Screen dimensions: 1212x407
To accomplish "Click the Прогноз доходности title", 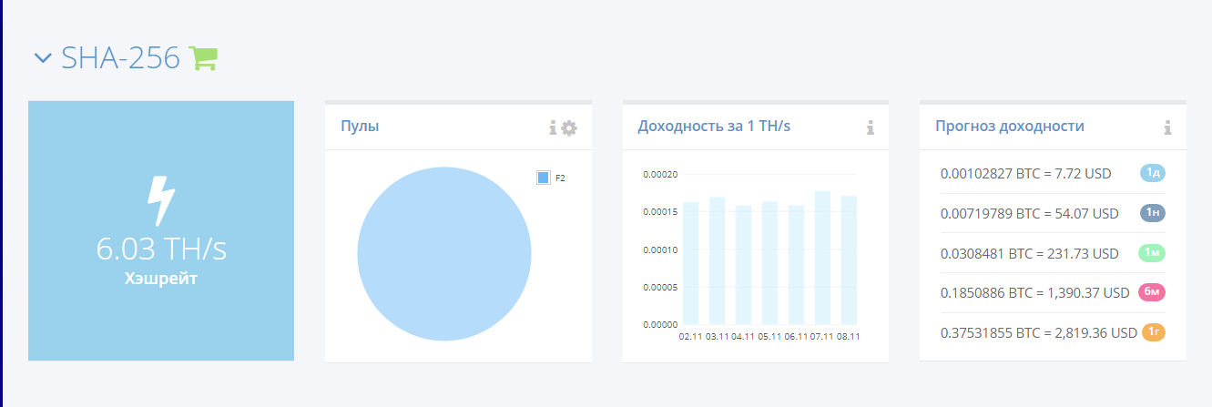I will pyautogui.click(x=1010, y=126).
